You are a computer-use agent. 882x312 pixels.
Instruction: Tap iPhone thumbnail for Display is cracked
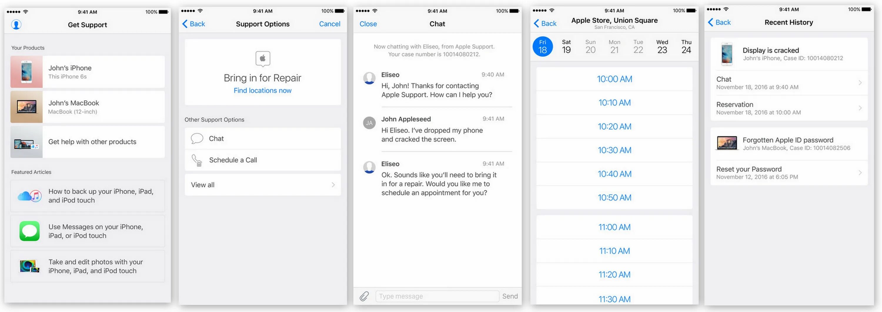(727, 54)
